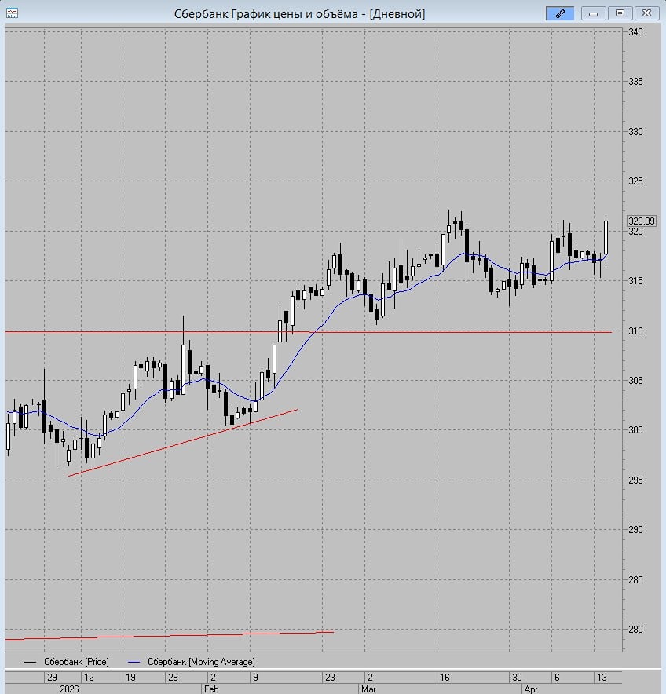Screen dimensions: 666x694
Task: Click the date label 9 on time axis
Action: click(x=255, y=678)
